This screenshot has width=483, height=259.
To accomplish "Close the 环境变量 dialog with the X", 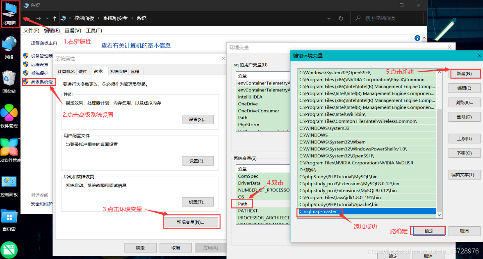I will (x=449, y=48).
